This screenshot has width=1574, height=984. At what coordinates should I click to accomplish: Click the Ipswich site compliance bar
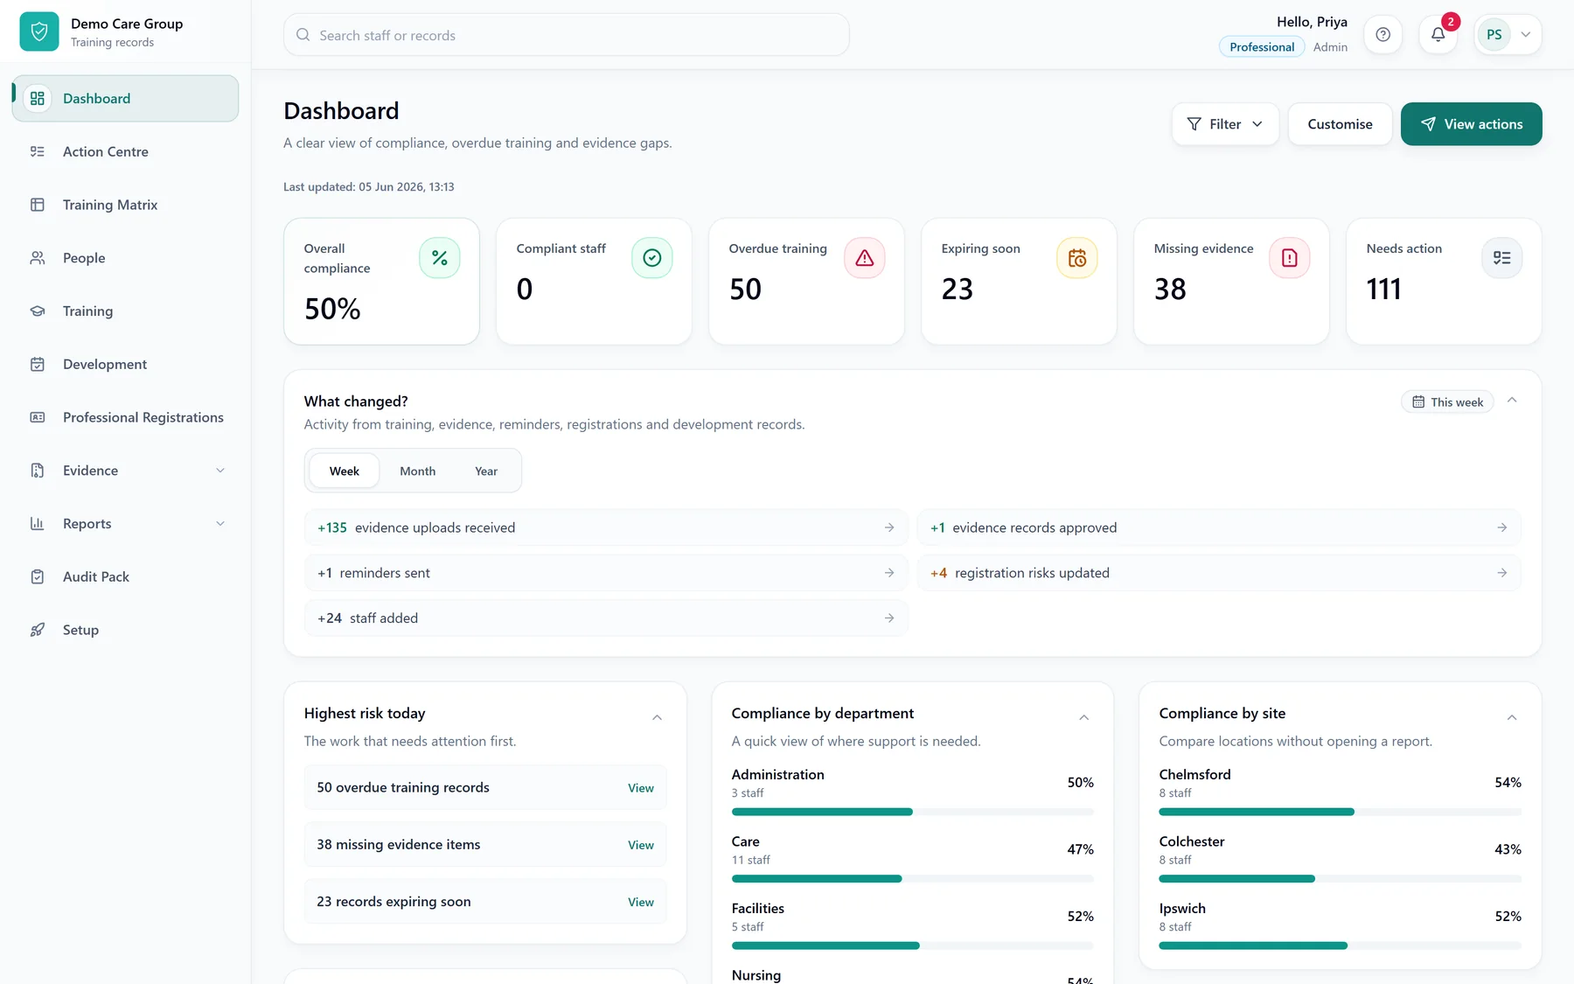[x=1340, y=946]
